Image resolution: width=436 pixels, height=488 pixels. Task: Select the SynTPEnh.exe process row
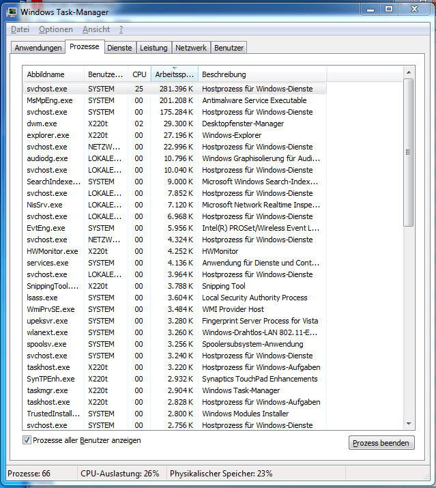(x=175, y=379)
